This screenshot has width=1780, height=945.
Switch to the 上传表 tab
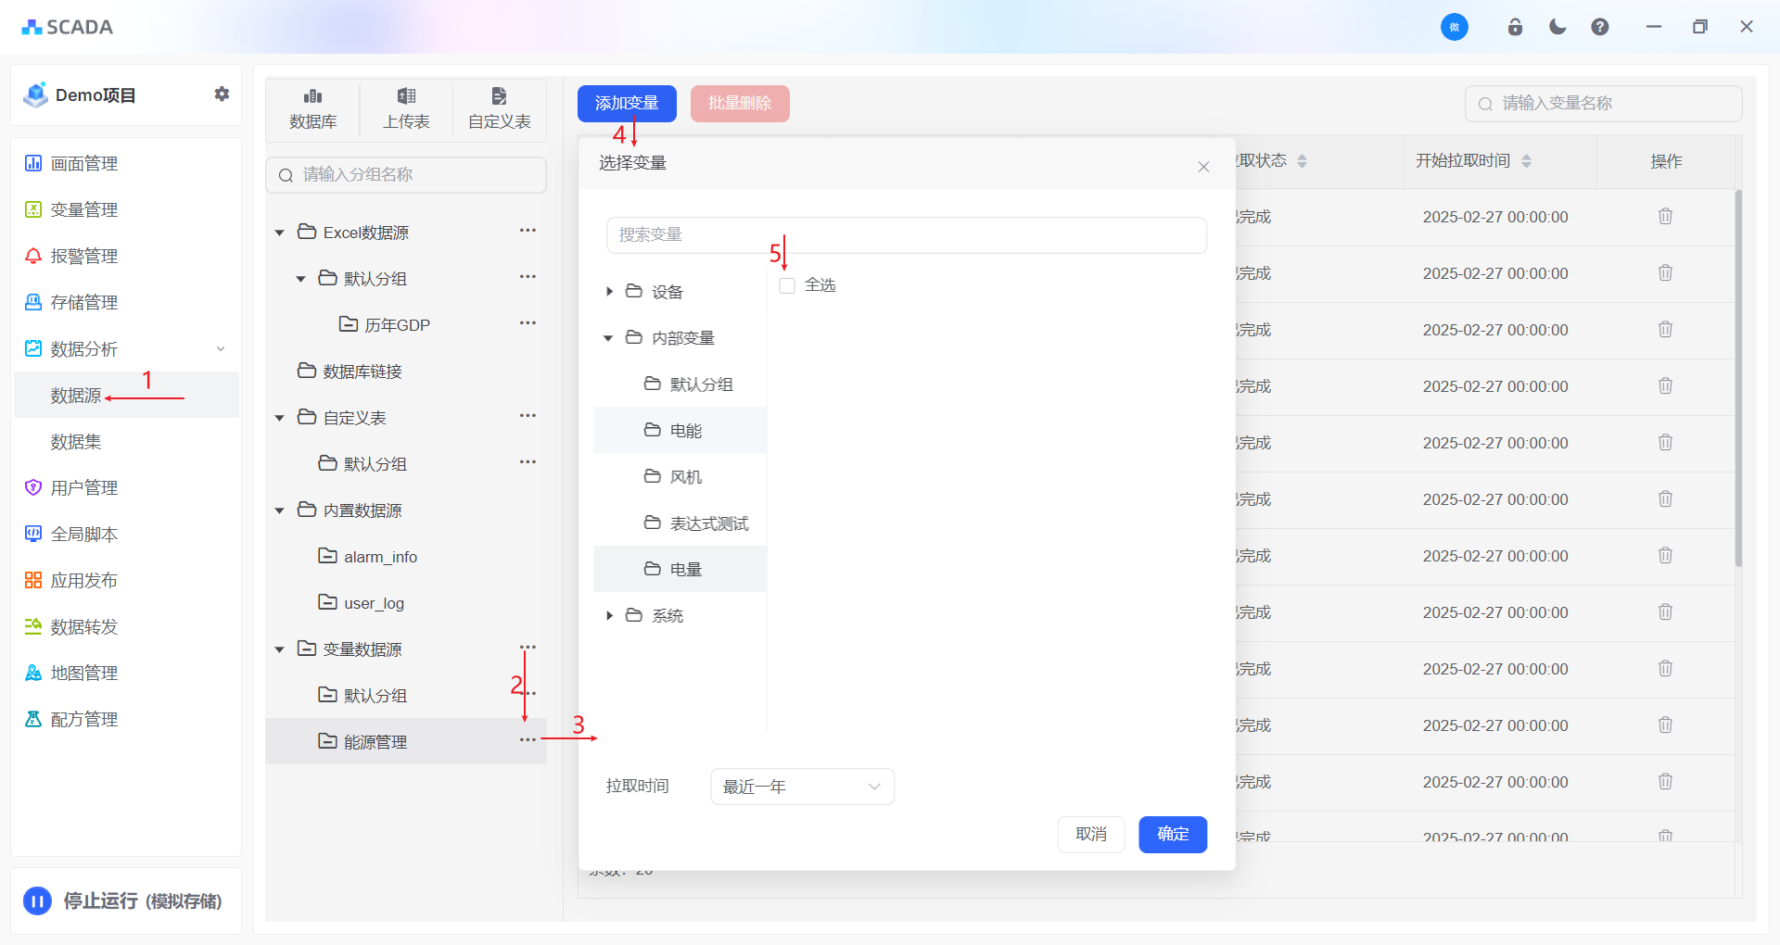pyautogui.click(x=406, y=108)
